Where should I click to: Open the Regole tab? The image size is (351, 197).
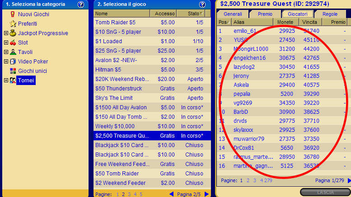(x=330, y=14)
